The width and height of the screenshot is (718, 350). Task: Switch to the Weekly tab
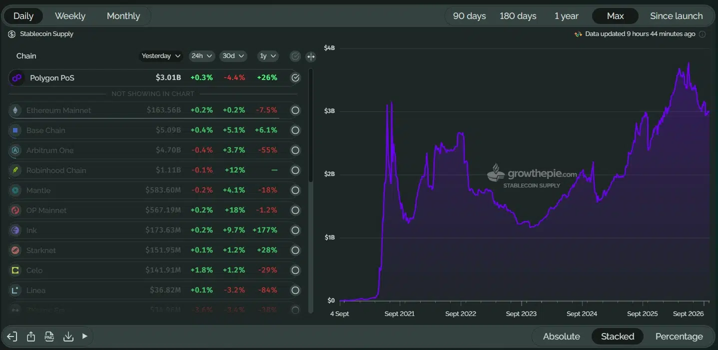coord(70,16)
